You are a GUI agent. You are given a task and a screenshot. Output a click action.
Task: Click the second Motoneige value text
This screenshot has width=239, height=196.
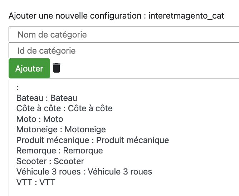coord(85,129)
